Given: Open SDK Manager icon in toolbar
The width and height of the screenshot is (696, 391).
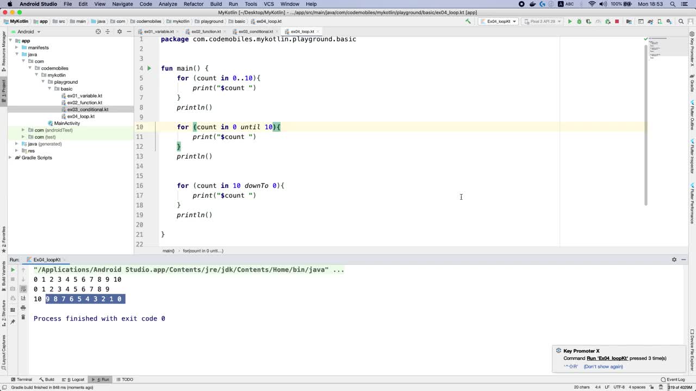Looking at the screenshot, I should pyautogui.click(x=669, y=22).
